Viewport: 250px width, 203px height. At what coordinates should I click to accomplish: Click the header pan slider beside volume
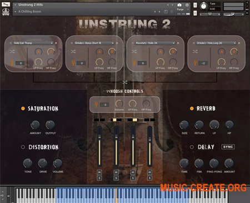pos(210,14)
